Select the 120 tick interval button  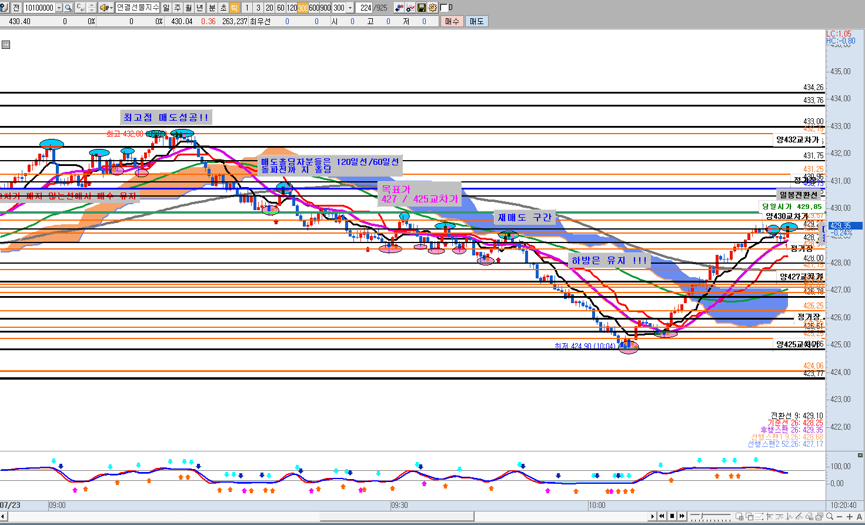click(292, 8)
